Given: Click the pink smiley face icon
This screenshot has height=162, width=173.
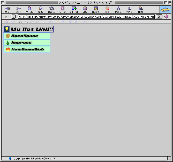Looking at the screenshot, I should pyautogui.click(x=166, y=17).
